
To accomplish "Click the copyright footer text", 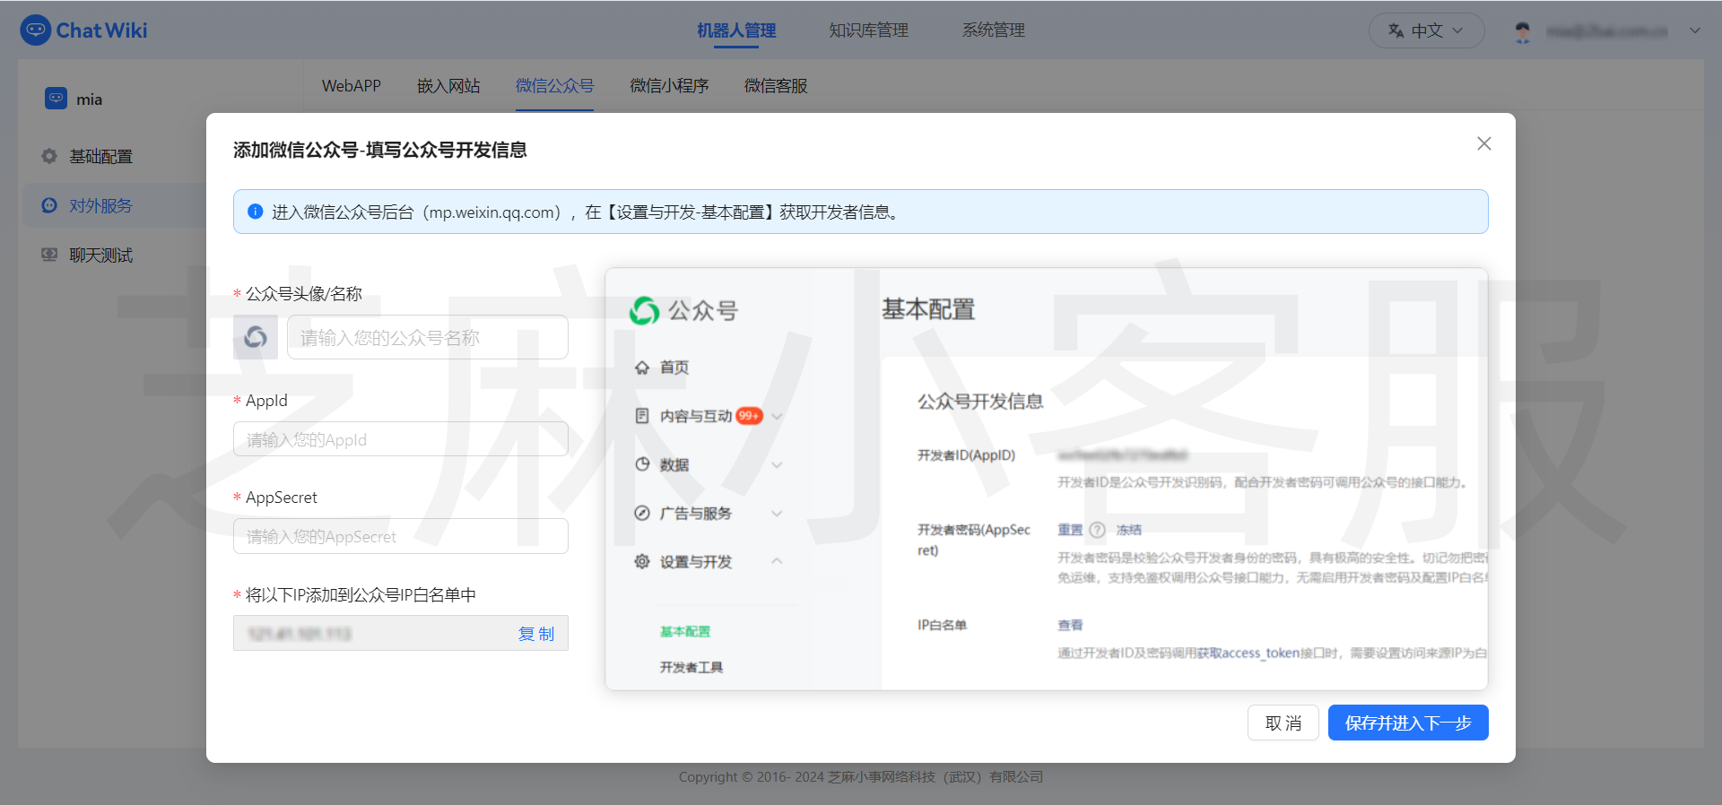I will pyautogui.click(x=861, y=776).
